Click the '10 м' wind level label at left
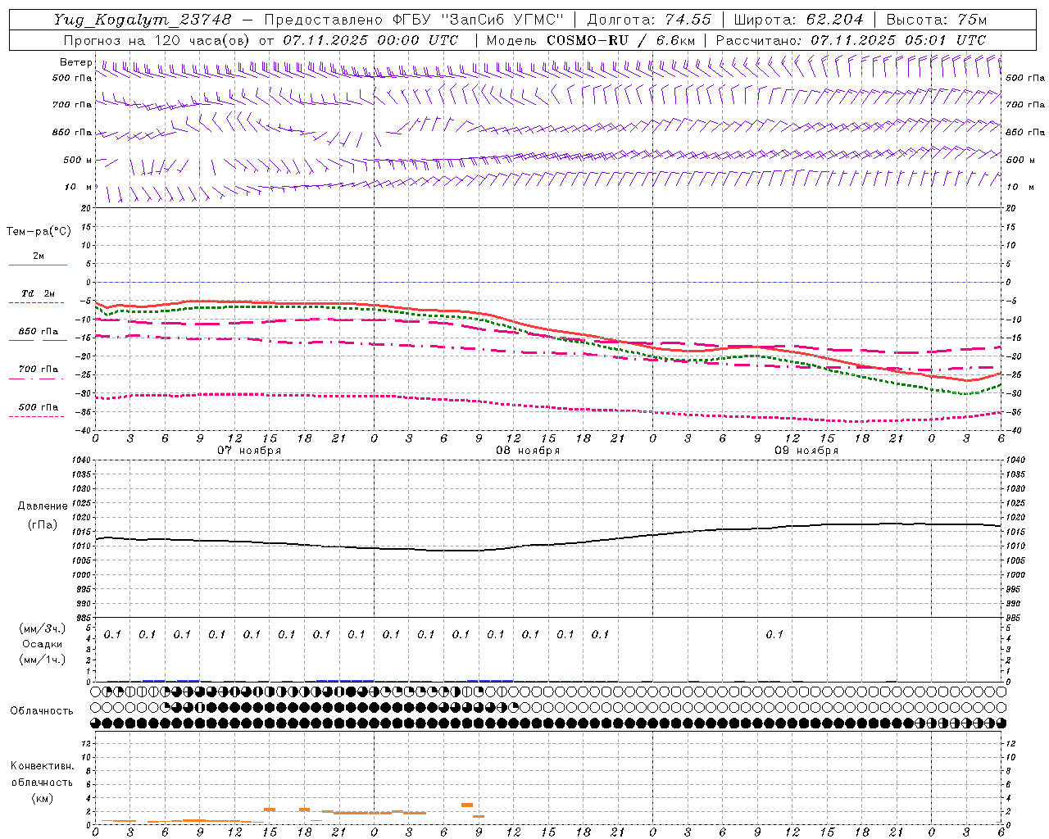This screenshot has width=1049, height=839. point(78,187)
